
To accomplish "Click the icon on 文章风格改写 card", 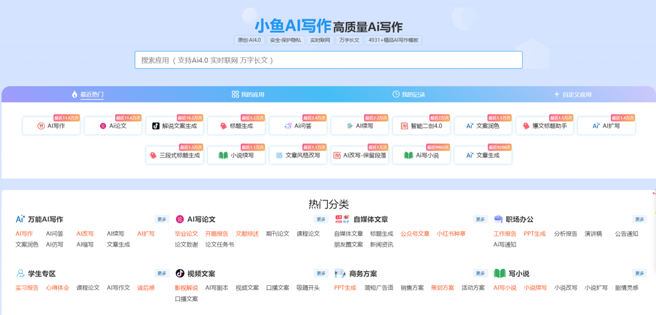I will (279, 155).
